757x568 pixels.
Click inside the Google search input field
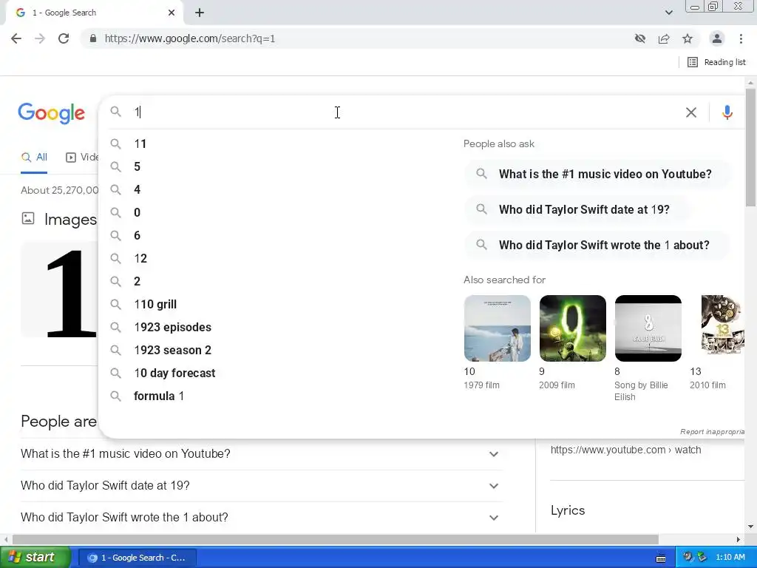pyautogui.click(x=406, y=112)
